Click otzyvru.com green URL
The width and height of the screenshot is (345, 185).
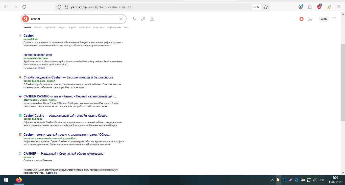[x=30, y=100]
